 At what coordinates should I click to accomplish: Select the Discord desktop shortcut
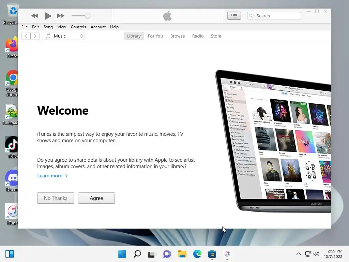(12, 181)
